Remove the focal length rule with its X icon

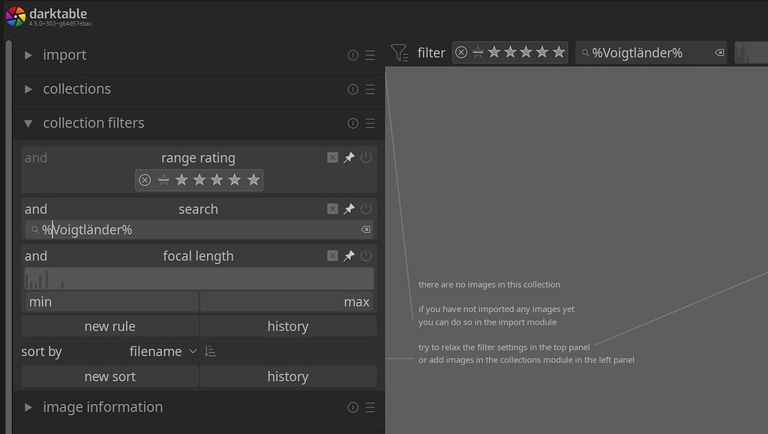point(332,256)
